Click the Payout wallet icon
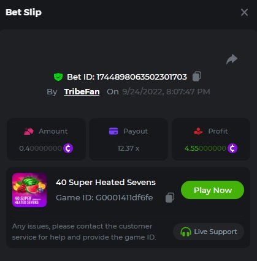257x261 pixels. coord(113,131)
